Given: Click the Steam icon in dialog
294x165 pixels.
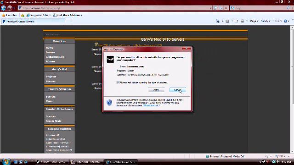Looking at the screenshot, I should 110,59.
